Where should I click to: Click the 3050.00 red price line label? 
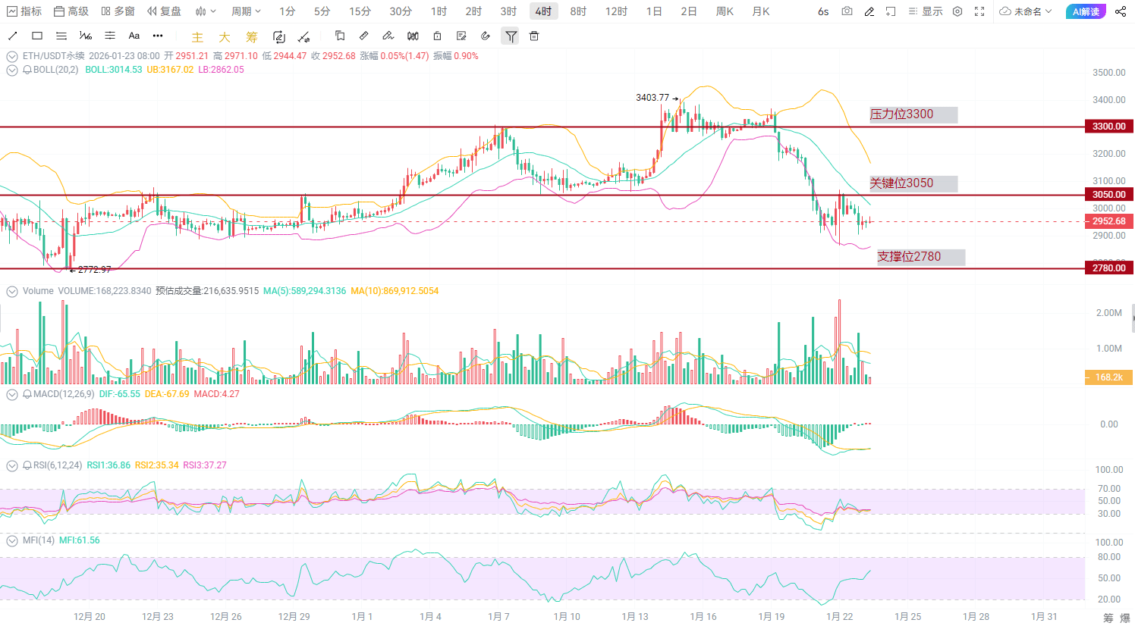point(1109,195)
